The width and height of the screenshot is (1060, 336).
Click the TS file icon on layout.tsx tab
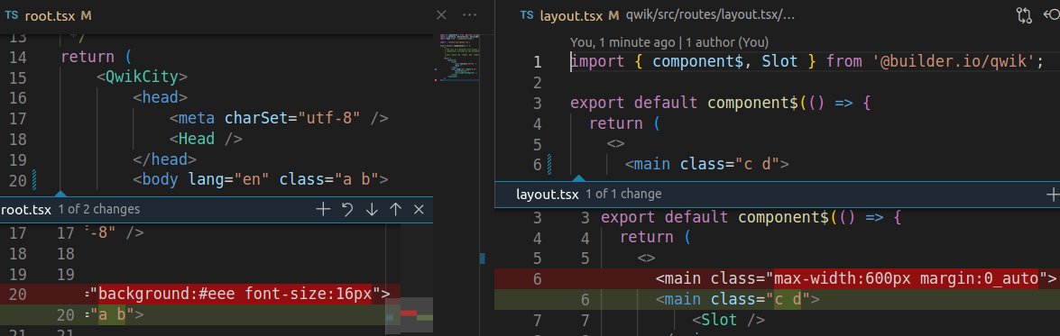click(x=527, y=15)
